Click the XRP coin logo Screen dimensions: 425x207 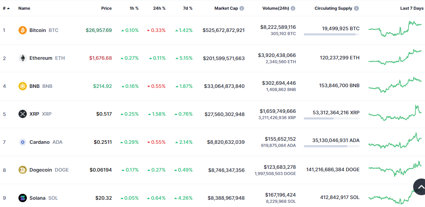[x=23, y=114]
